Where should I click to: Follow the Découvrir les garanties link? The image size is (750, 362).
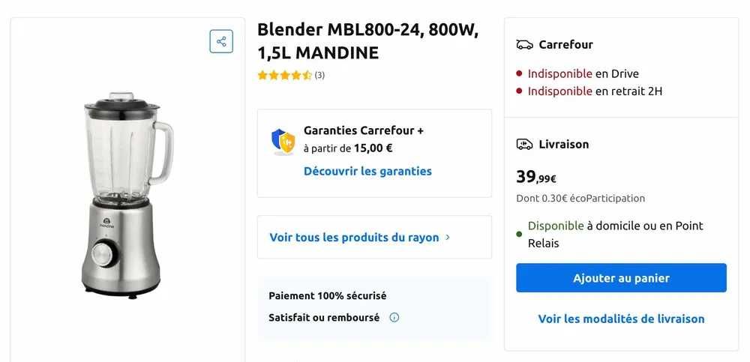[x=367, y=171]
